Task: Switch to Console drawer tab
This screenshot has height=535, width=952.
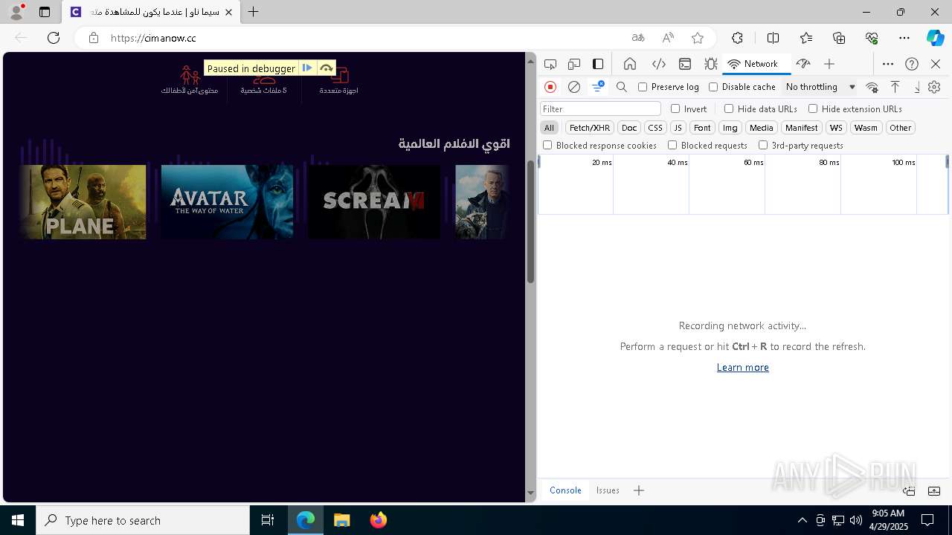Action: coord(565,490)
